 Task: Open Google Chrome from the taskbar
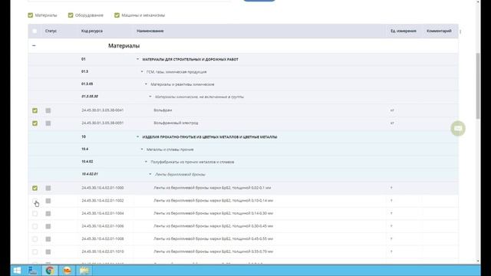tap(50, 271)
